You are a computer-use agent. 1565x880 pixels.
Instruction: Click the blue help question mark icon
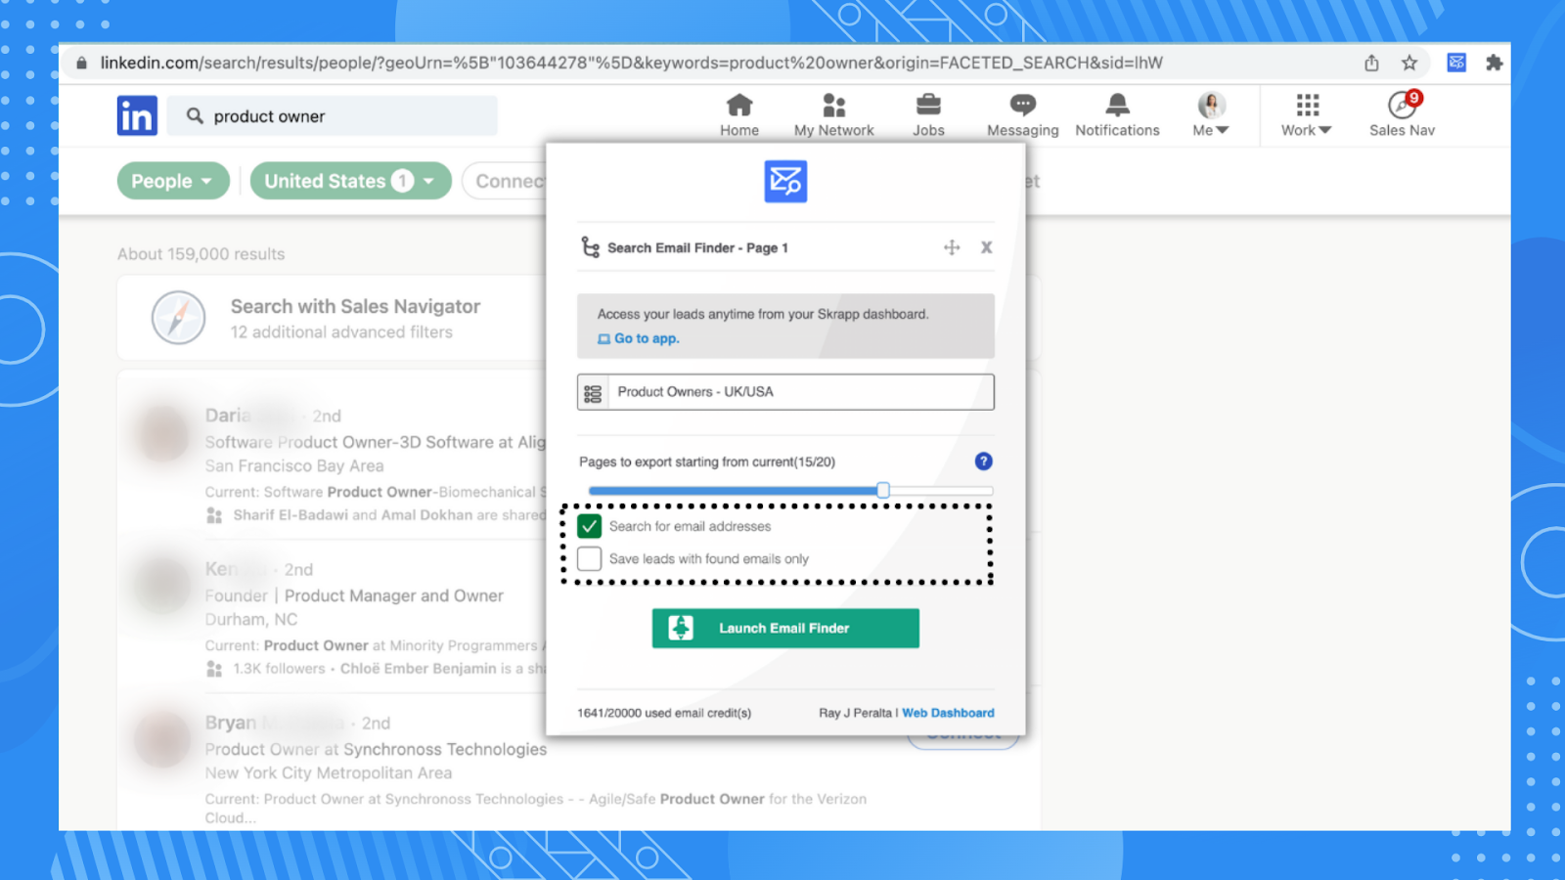coord(984,462)
